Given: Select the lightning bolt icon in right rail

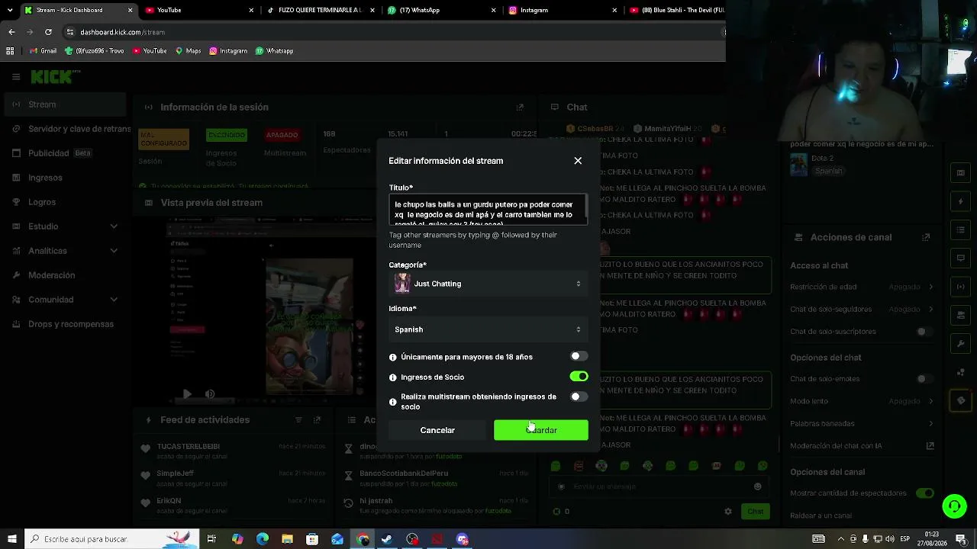Looking at the screenshot, I should pos(961,201).
